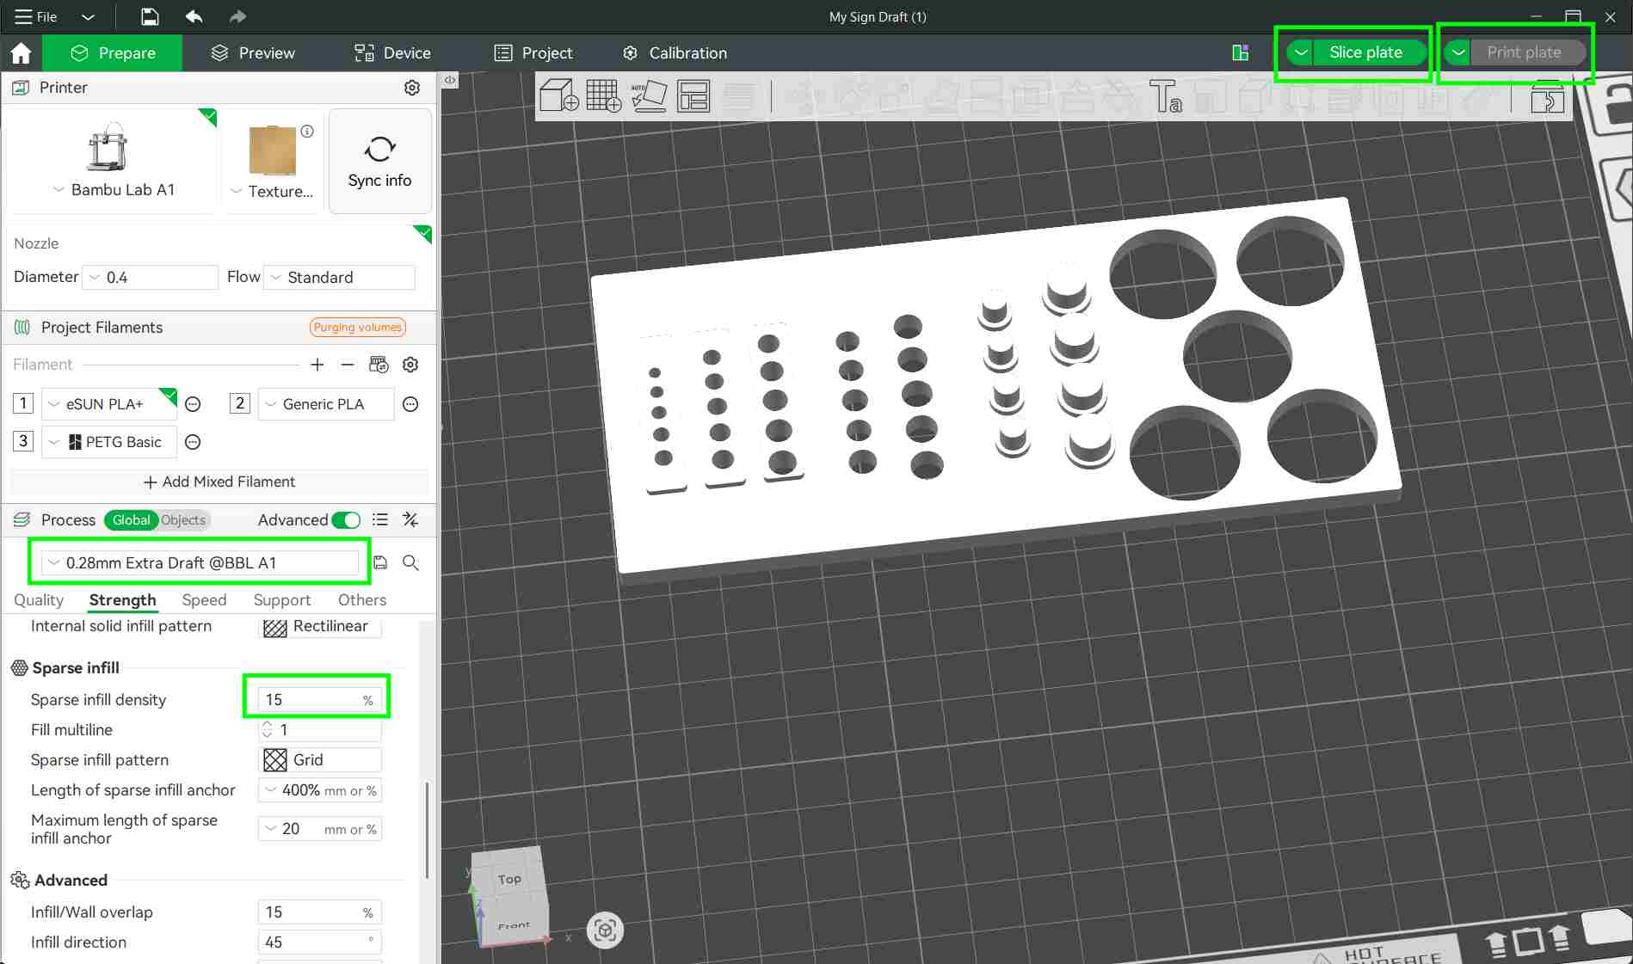Open the Assembly view icon
This screenshot has width=1633, height=964.
point(1547,97)
